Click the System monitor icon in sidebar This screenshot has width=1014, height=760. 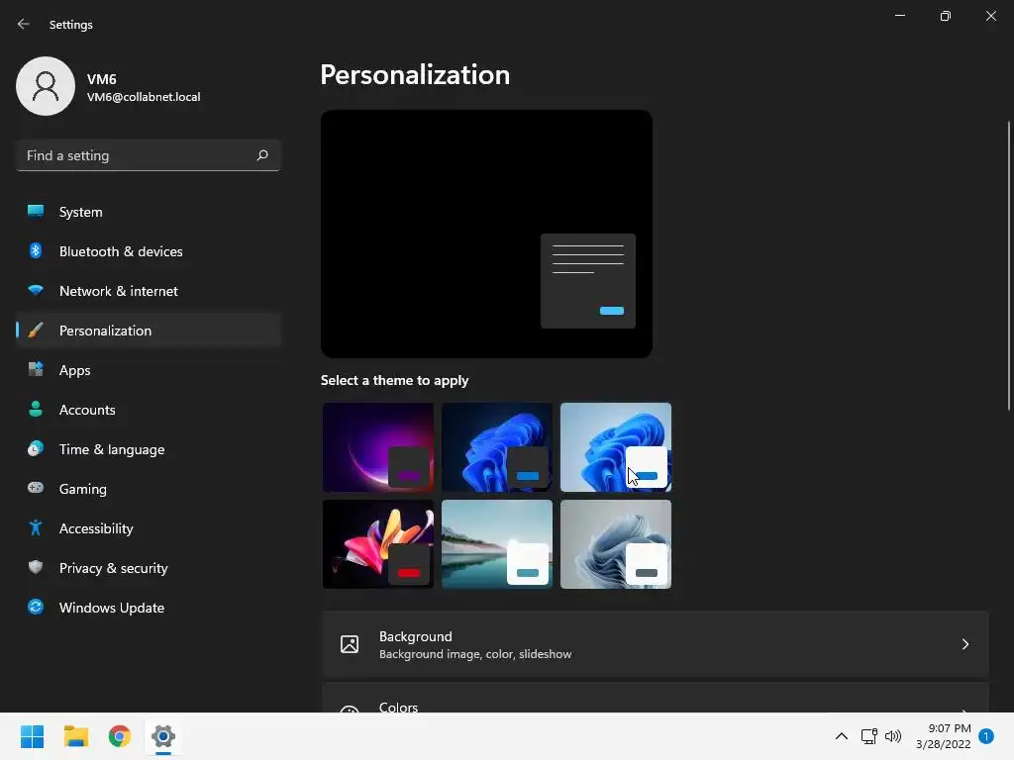click(x=36, y=212)
